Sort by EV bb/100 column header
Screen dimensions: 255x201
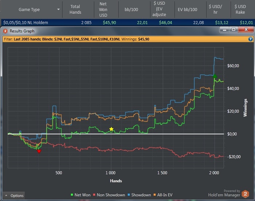click(x=187, y=9)
